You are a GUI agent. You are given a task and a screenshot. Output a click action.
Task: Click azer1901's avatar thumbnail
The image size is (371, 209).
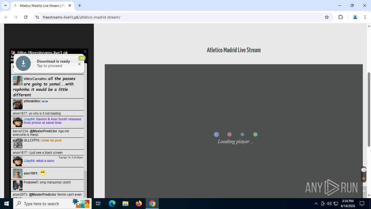[18, 173]
